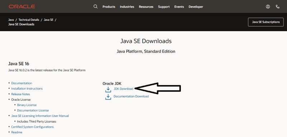This screenshot has width=287, height=137.
Task: Click the Java SE Downloads page title
Action: pyautogui.click(x=146, y=41)
